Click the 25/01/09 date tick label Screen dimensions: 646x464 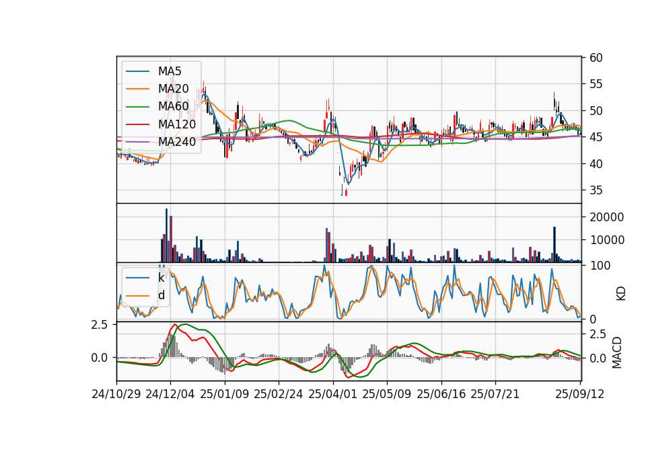(x=225, y=394)
